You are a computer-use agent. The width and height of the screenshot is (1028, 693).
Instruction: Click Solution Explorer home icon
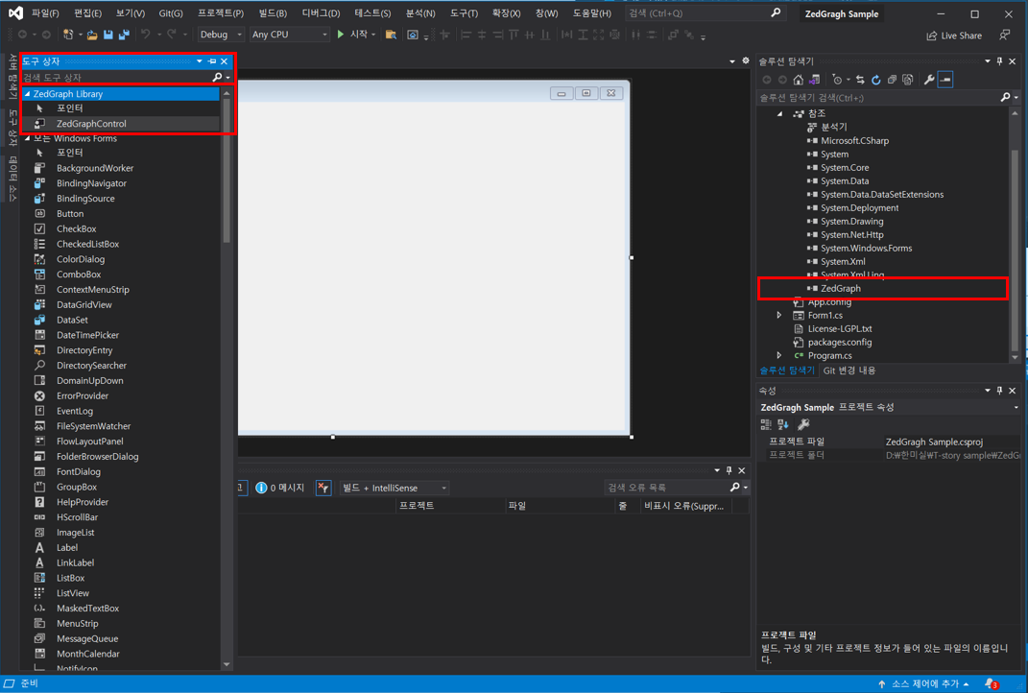click(x=798, y=80)
